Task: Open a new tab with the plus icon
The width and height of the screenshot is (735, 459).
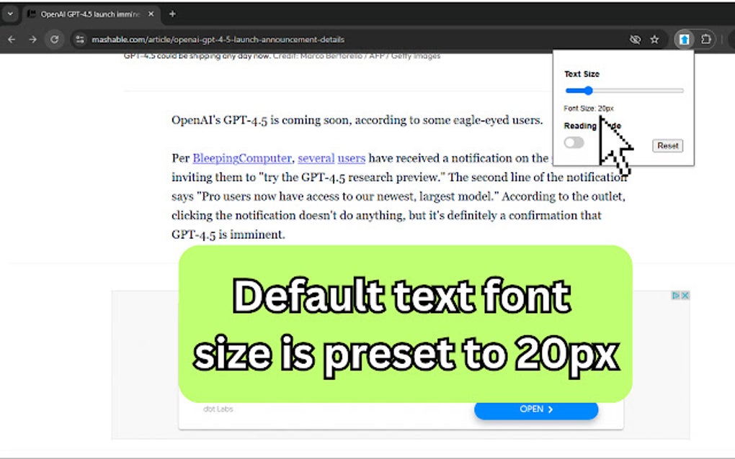Action: (x=171, y=13)
